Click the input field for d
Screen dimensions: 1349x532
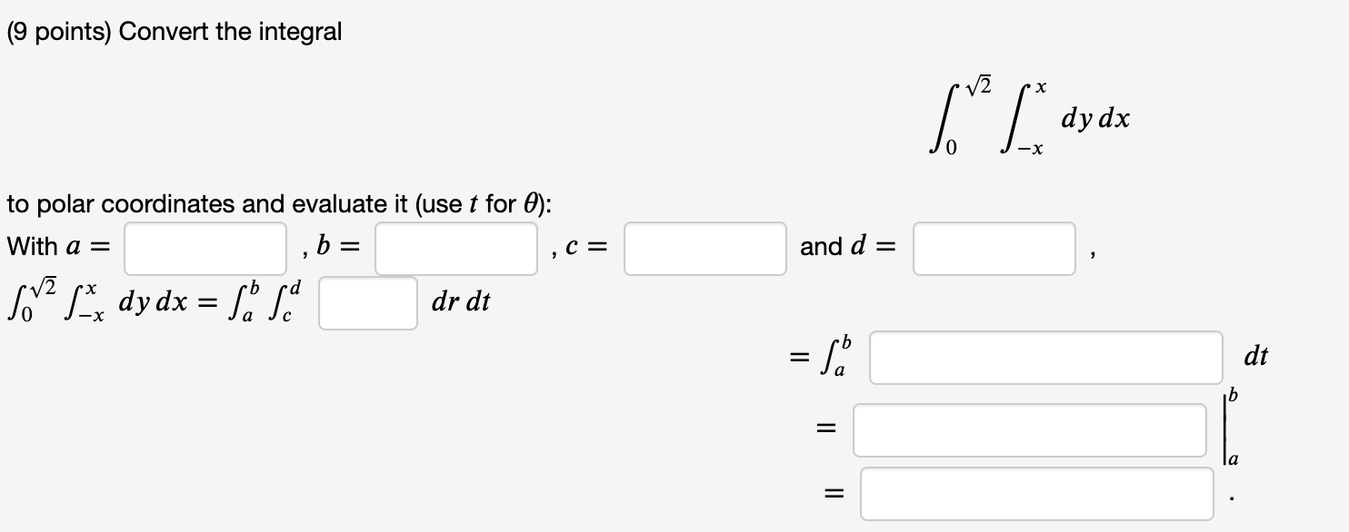pyautogui.click(x=994, y=247)
